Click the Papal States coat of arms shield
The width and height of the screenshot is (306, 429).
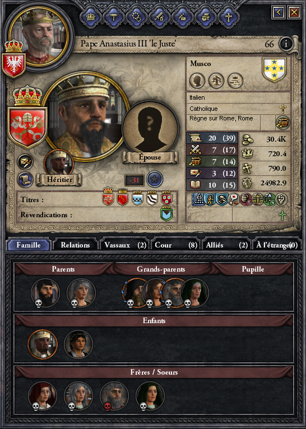[27, 127]
